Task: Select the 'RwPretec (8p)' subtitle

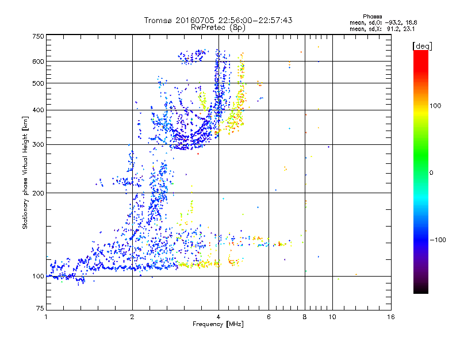Action: [218, 28]
